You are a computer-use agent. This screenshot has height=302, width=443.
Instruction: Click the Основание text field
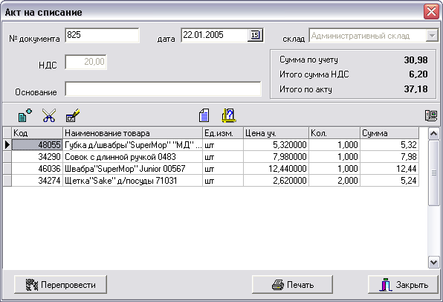[163, 89]
